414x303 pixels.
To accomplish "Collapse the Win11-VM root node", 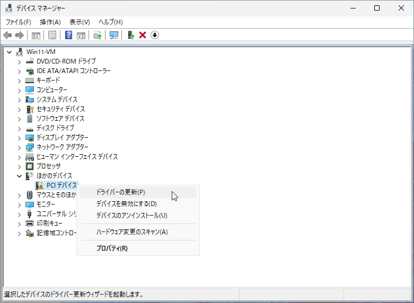I will click(9, 52).
